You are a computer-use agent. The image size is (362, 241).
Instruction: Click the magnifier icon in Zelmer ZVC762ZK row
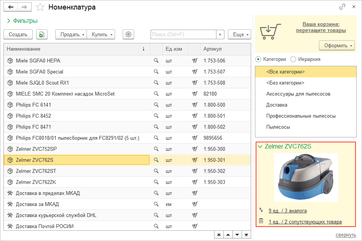pos(156,182)
